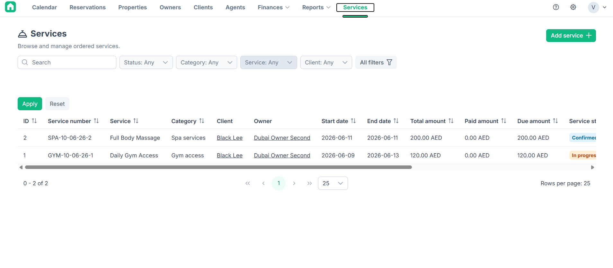Click the scrollbar right arrow
The width and height of the screenshot is (613, 268).
click(x=593, y=167)
